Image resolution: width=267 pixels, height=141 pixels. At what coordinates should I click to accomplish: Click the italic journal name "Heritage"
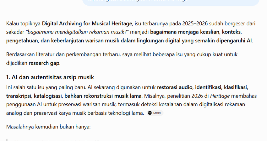[x=220, y=96]
